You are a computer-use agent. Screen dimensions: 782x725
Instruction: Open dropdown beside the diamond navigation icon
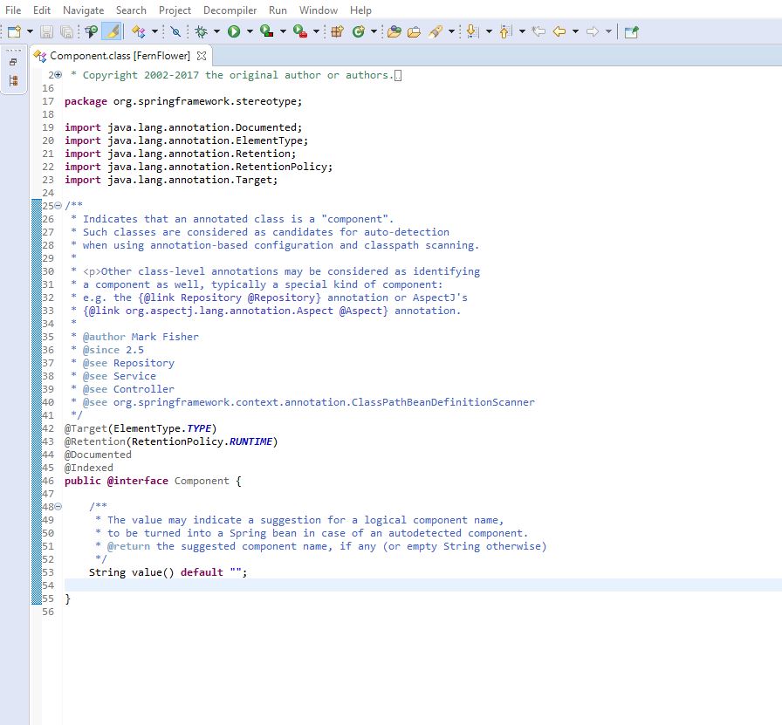(154, 32)
